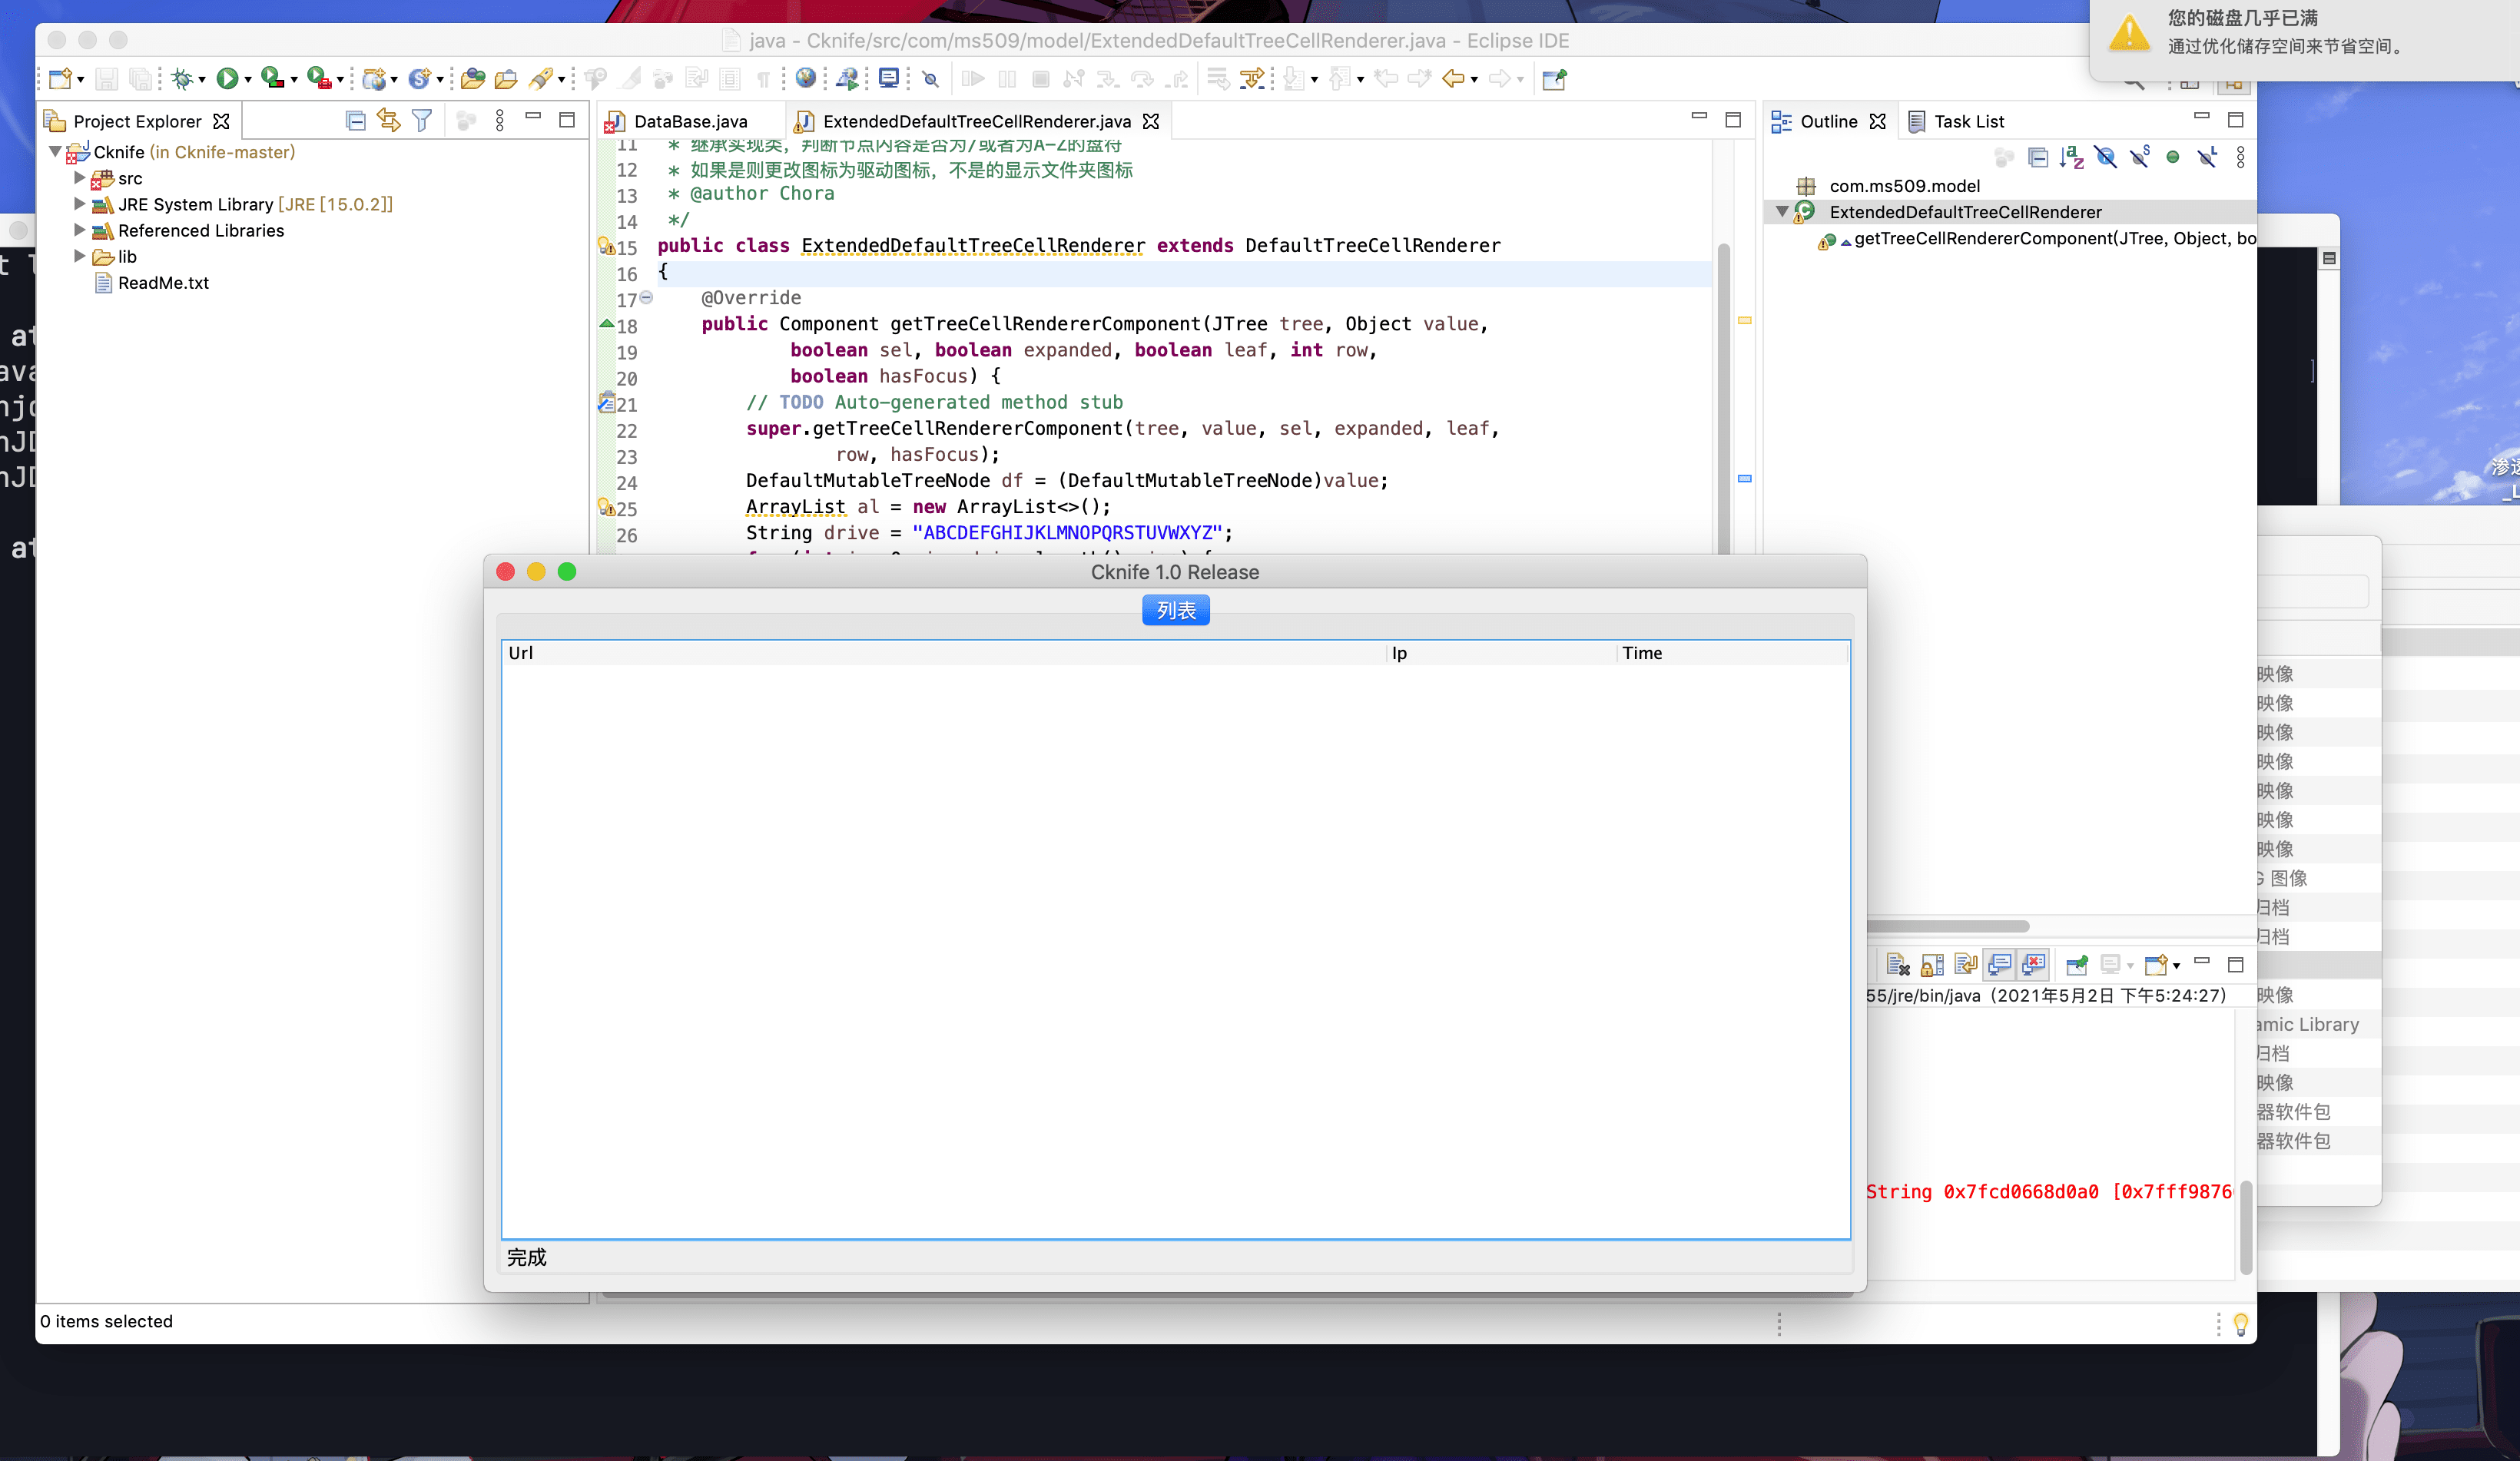Expand the src folder in Project Explorer
The height and width of the screenshot is (1461, 2520).
(x=80, y=178)
